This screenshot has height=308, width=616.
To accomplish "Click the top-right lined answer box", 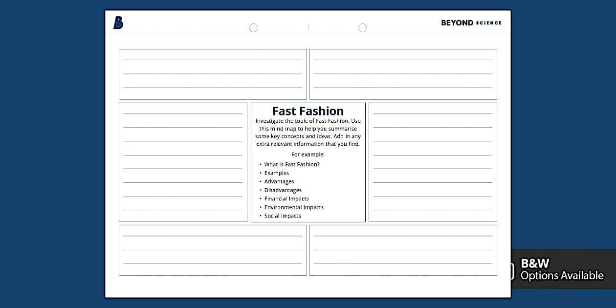I will (403, 74).
